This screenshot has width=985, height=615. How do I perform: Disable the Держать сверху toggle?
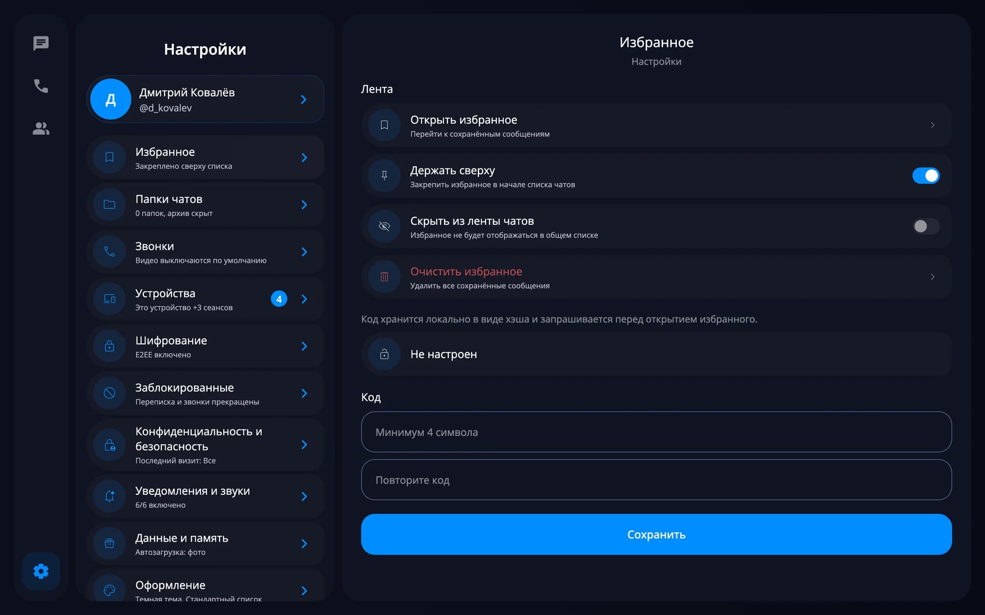pyautogui.click(x=926, y=175)
